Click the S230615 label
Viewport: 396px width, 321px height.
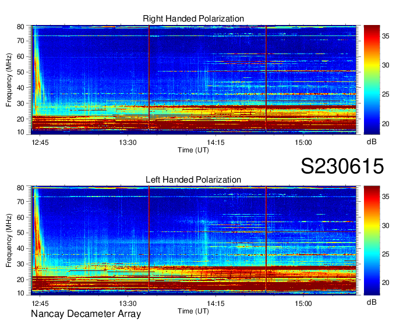tap(342, 166)
